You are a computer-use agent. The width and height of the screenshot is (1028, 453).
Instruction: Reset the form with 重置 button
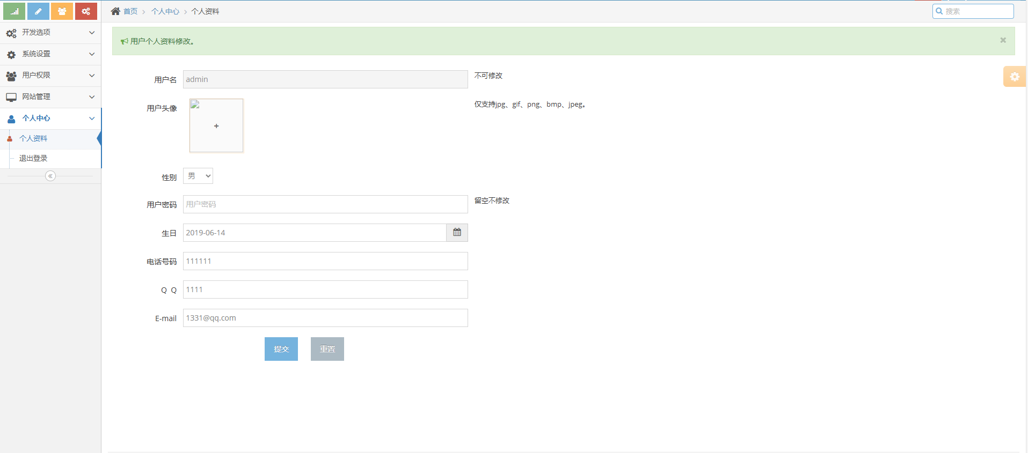327,349
